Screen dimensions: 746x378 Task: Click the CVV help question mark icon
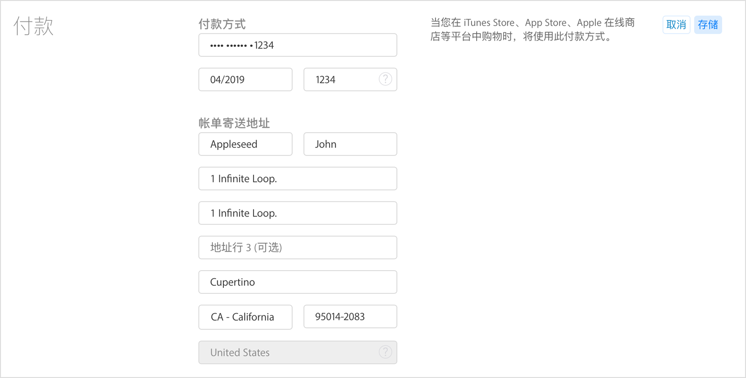(x=385, y=79)
